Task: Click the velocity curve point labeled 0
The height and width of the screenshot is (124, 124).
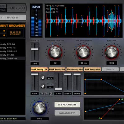Action: (101, 118)
